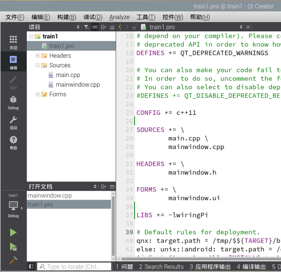
Task: Open the 4 编译输出 pane
Action: (x=251, y=267)
